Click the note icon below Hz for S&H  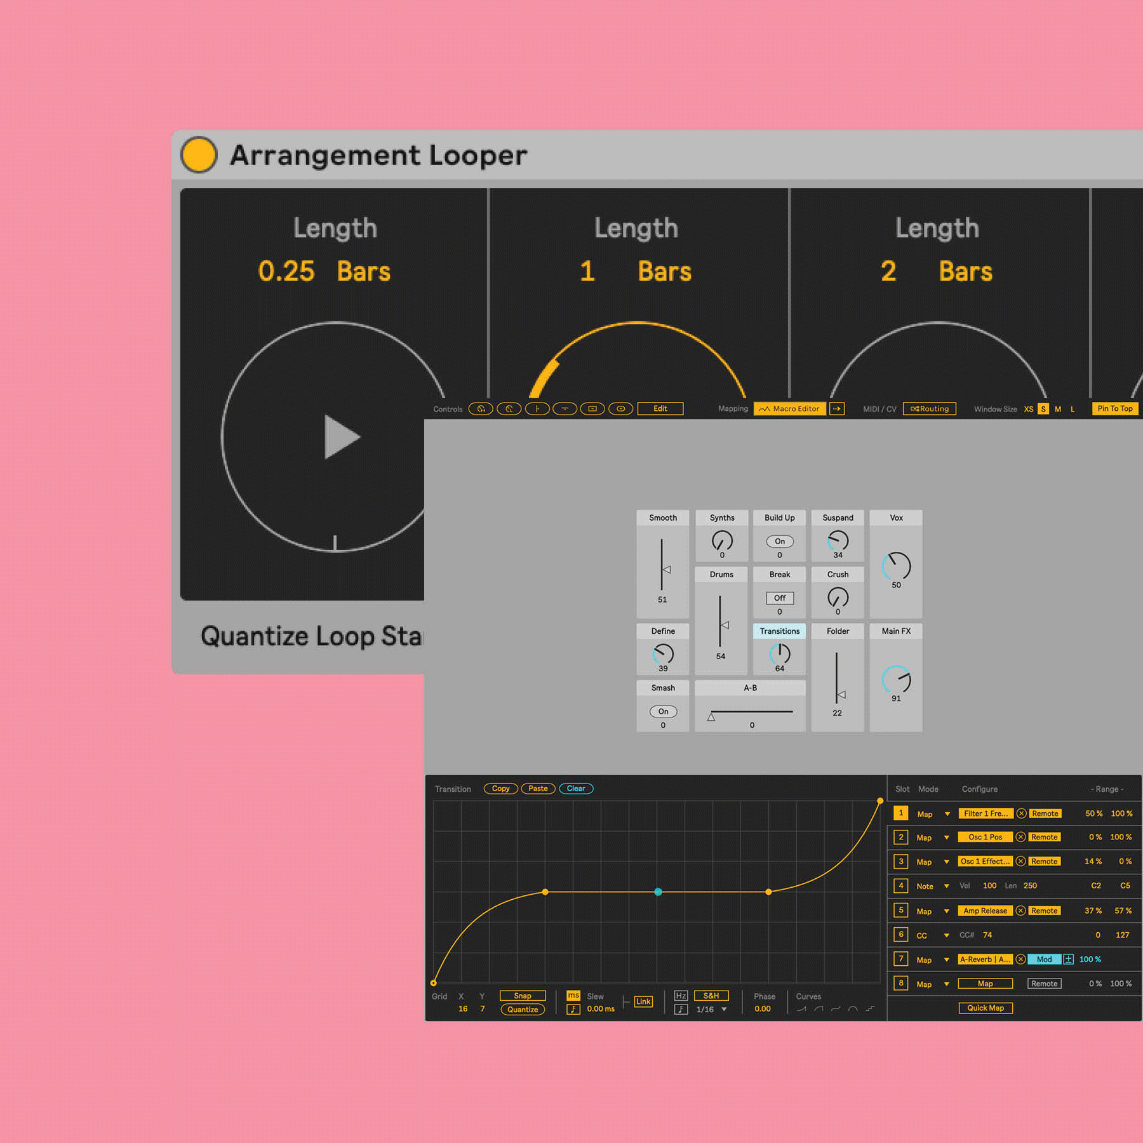[x=681, y=1009]
